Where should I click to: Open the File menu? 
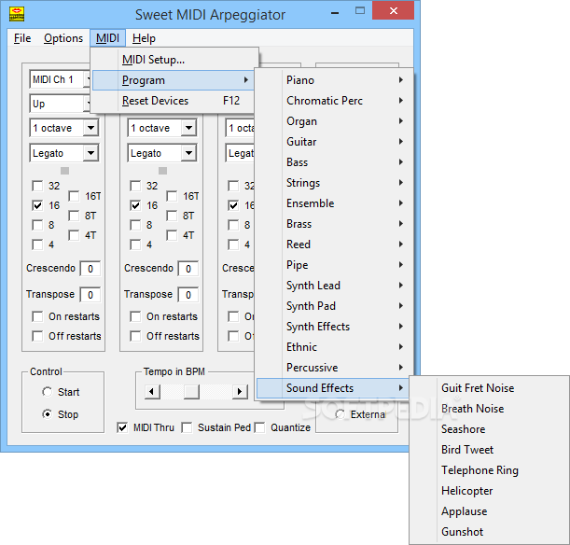22,38
